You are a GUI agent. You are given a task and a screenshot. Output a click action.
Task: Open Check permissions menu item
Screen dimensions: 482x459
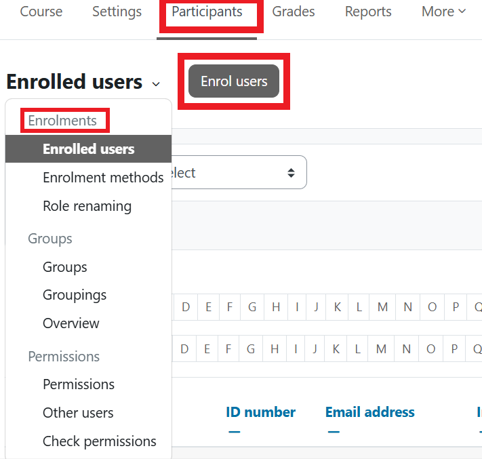coord(99,441)
